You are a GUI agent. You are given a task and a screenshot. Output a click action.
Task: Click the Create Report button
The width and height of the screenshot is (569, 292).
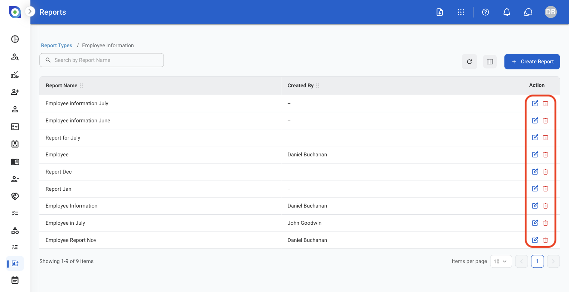532,62
